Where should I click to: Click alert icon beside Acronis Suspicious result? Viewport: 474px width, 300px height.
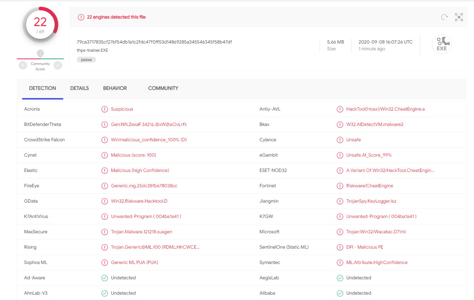[x=105, y=109]
